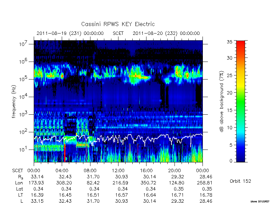This screenshot has width=270, height=203.
Task: Click the color bar tick label '5'
Action: [231, 145]
